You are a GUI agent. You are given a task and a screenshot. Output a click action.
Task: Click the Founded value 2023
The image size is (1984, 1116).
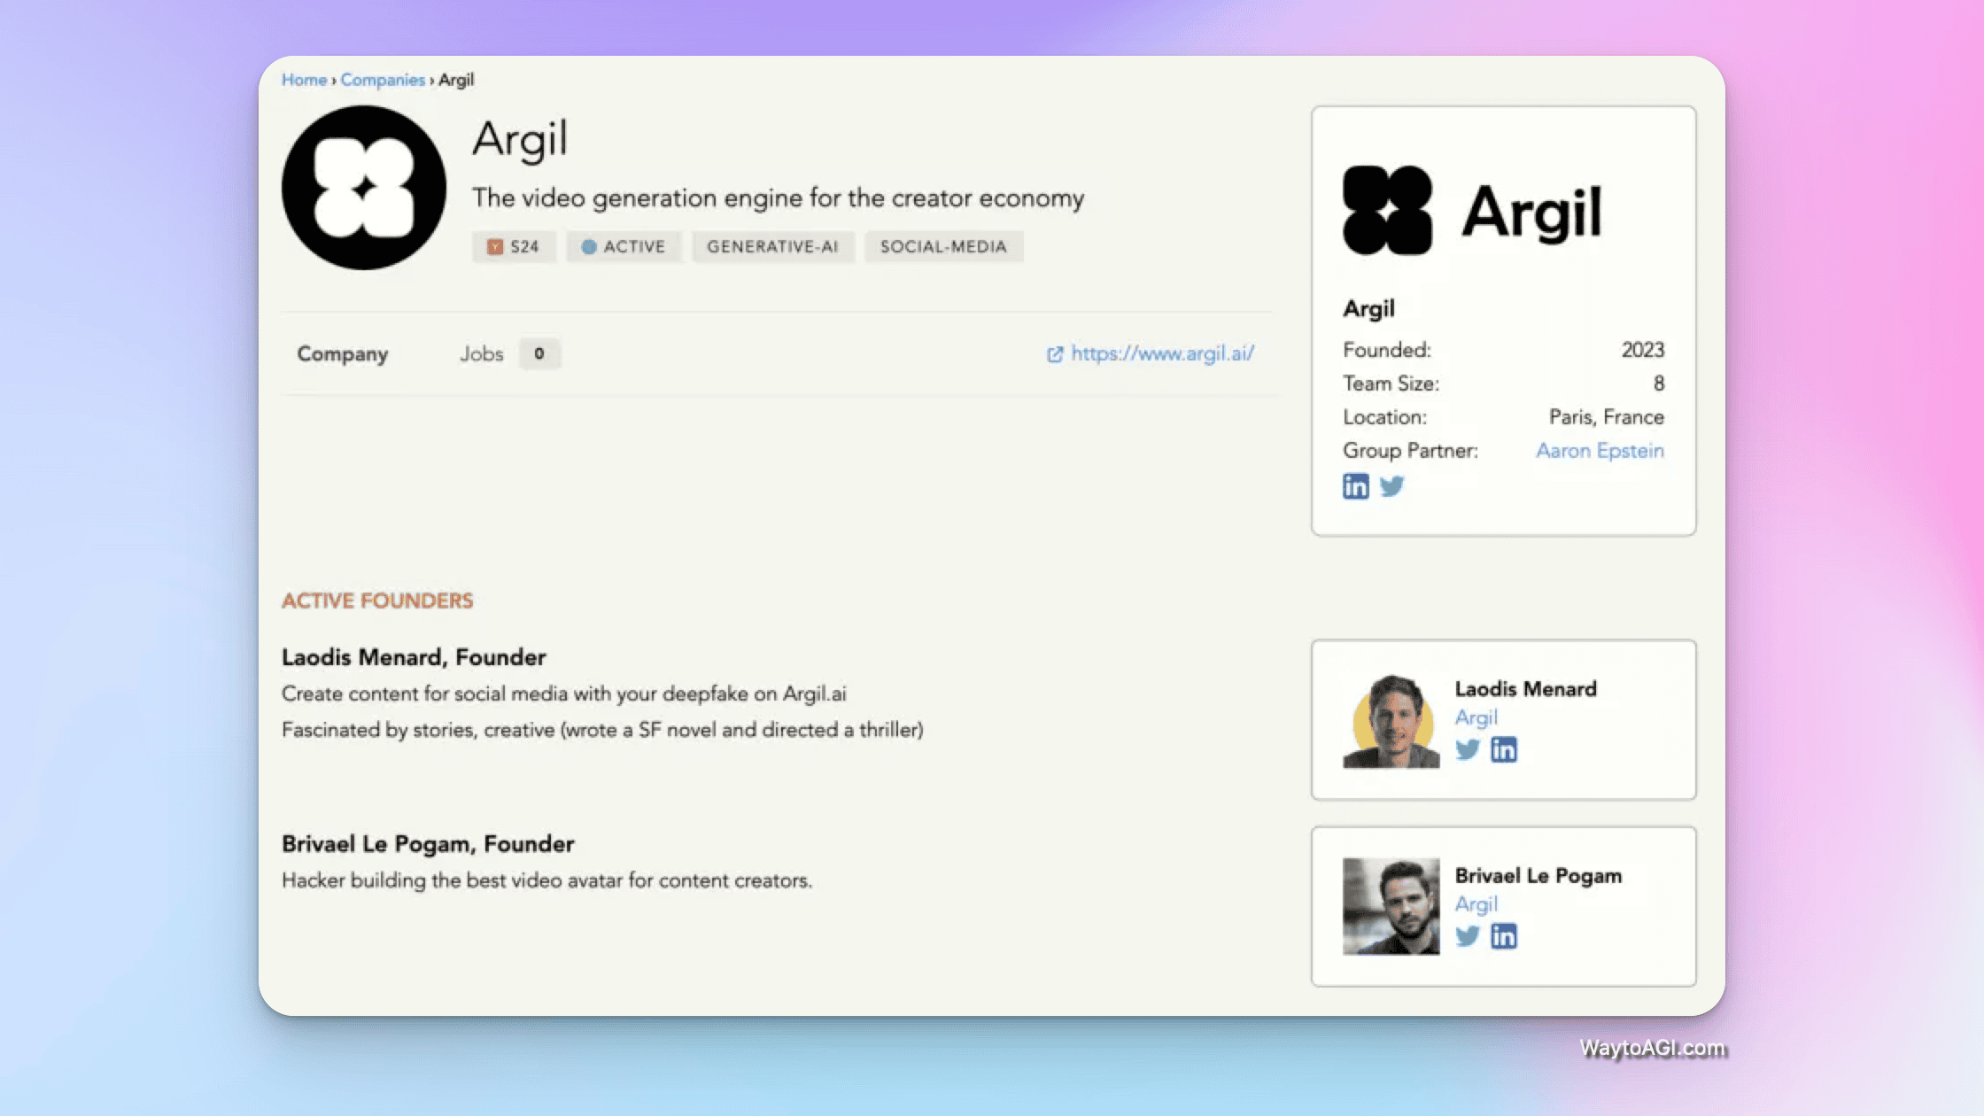tap(1643, 350)
